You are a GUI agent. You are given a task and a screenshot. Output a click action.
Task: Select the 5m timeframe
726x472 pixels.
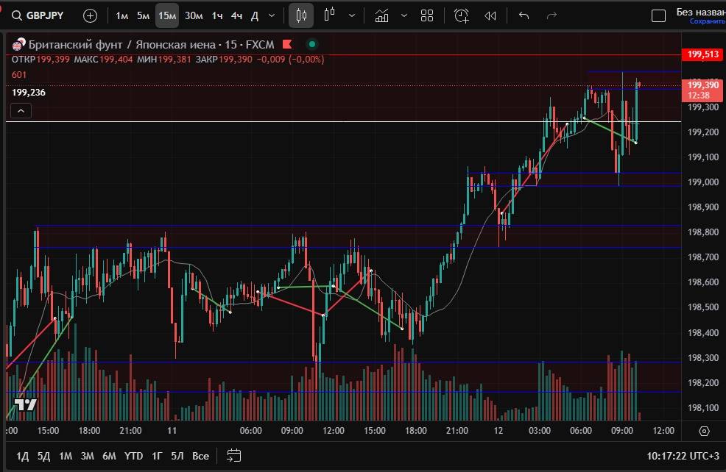coord(144,15)
